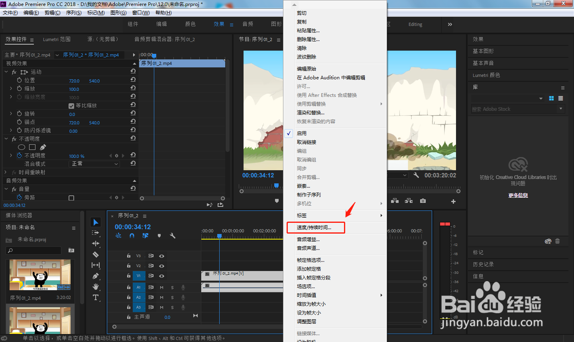Show more workspaces with the double chevron

(450, 24)
